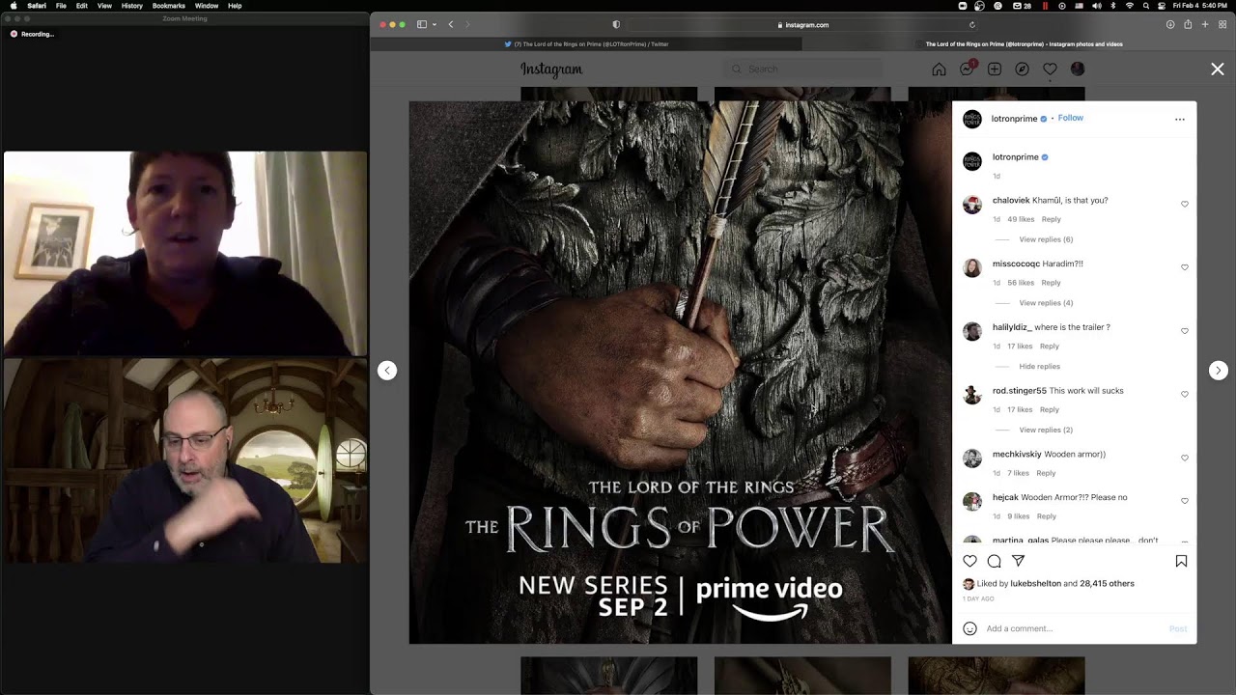This screenshot has height=695, width=1236.
Task: Like the post with the heart icon
Action: point(970,561)
